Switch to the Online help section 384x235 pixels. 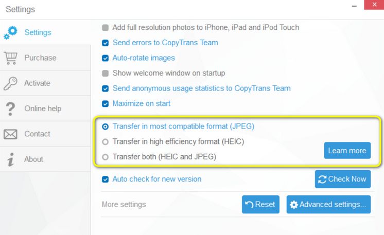(43, 109)
